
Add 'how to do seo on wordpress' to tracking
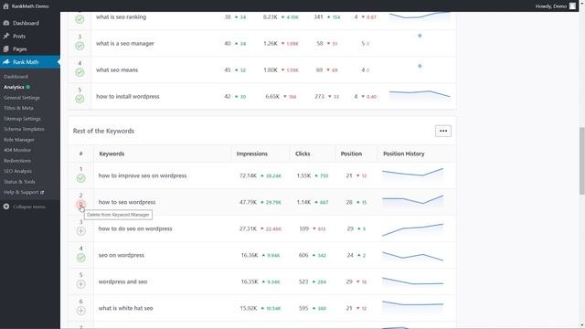(x=80, y=231)
